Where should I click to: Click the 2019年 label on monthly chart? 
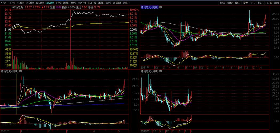coord(144,131)
